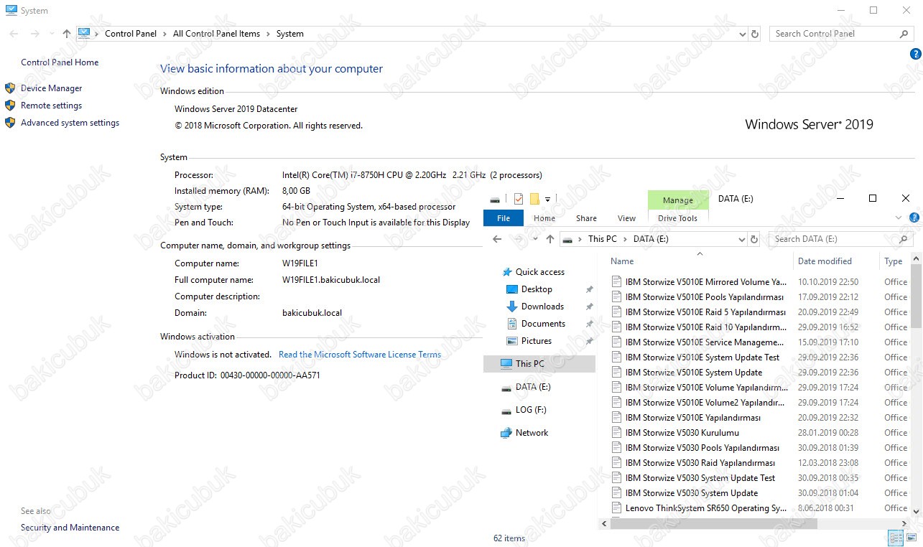Click the drive icon in Explorer title bar
This screenshot has height=547, width=923.
[495, 200]
